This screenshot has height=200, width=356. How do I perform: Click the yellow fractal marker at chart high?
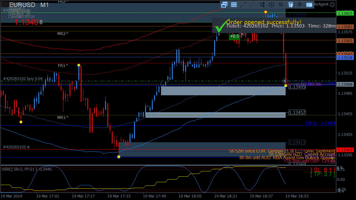click(x=266, y=12)
